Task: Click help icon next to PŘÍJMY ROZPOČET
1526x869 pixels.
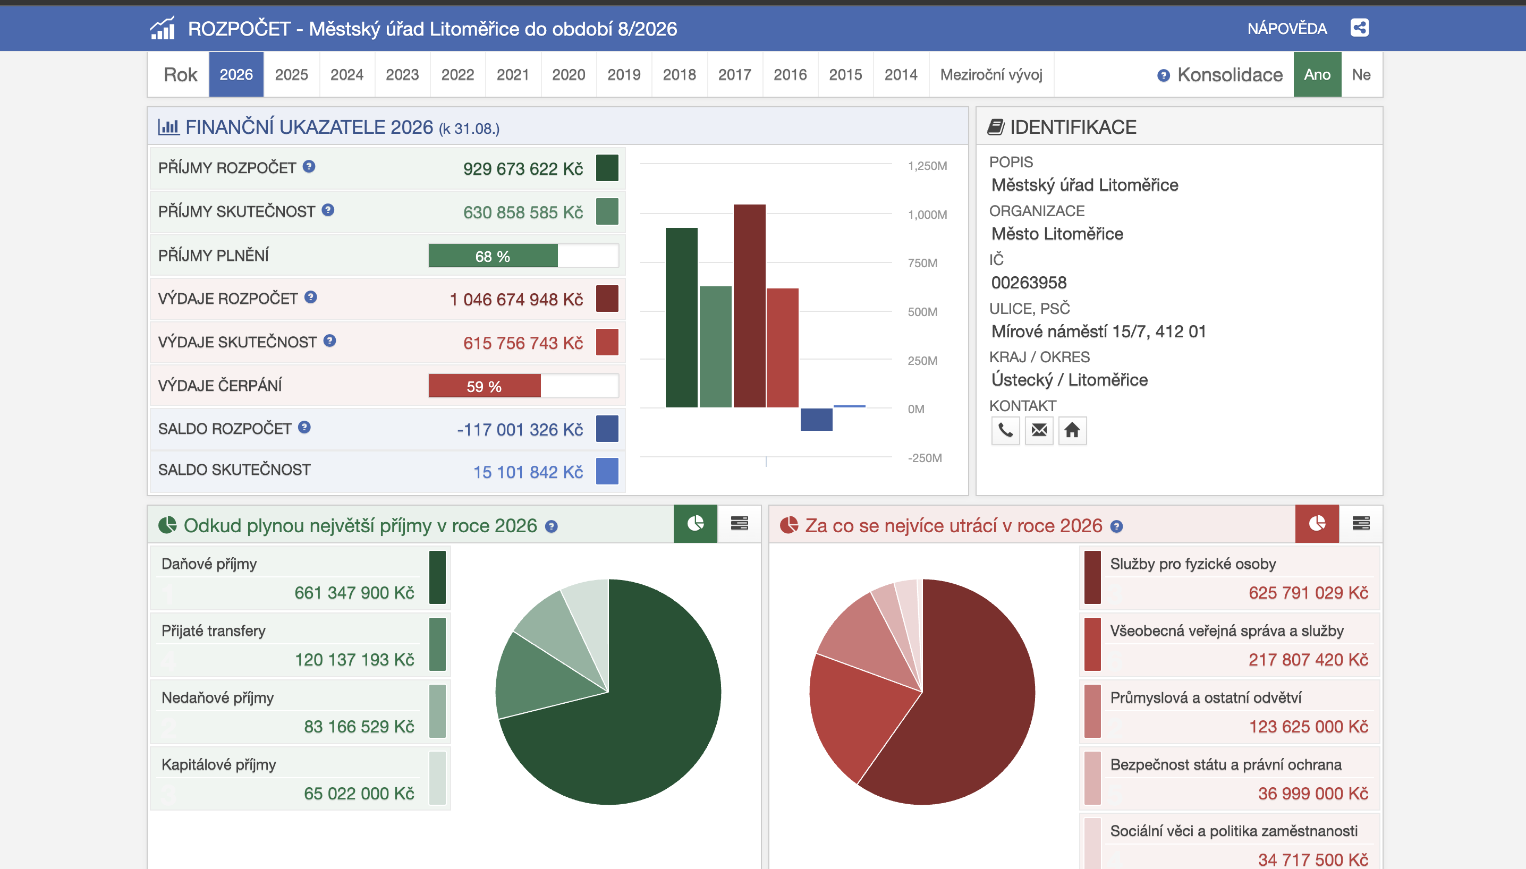Action: point(309,166)
